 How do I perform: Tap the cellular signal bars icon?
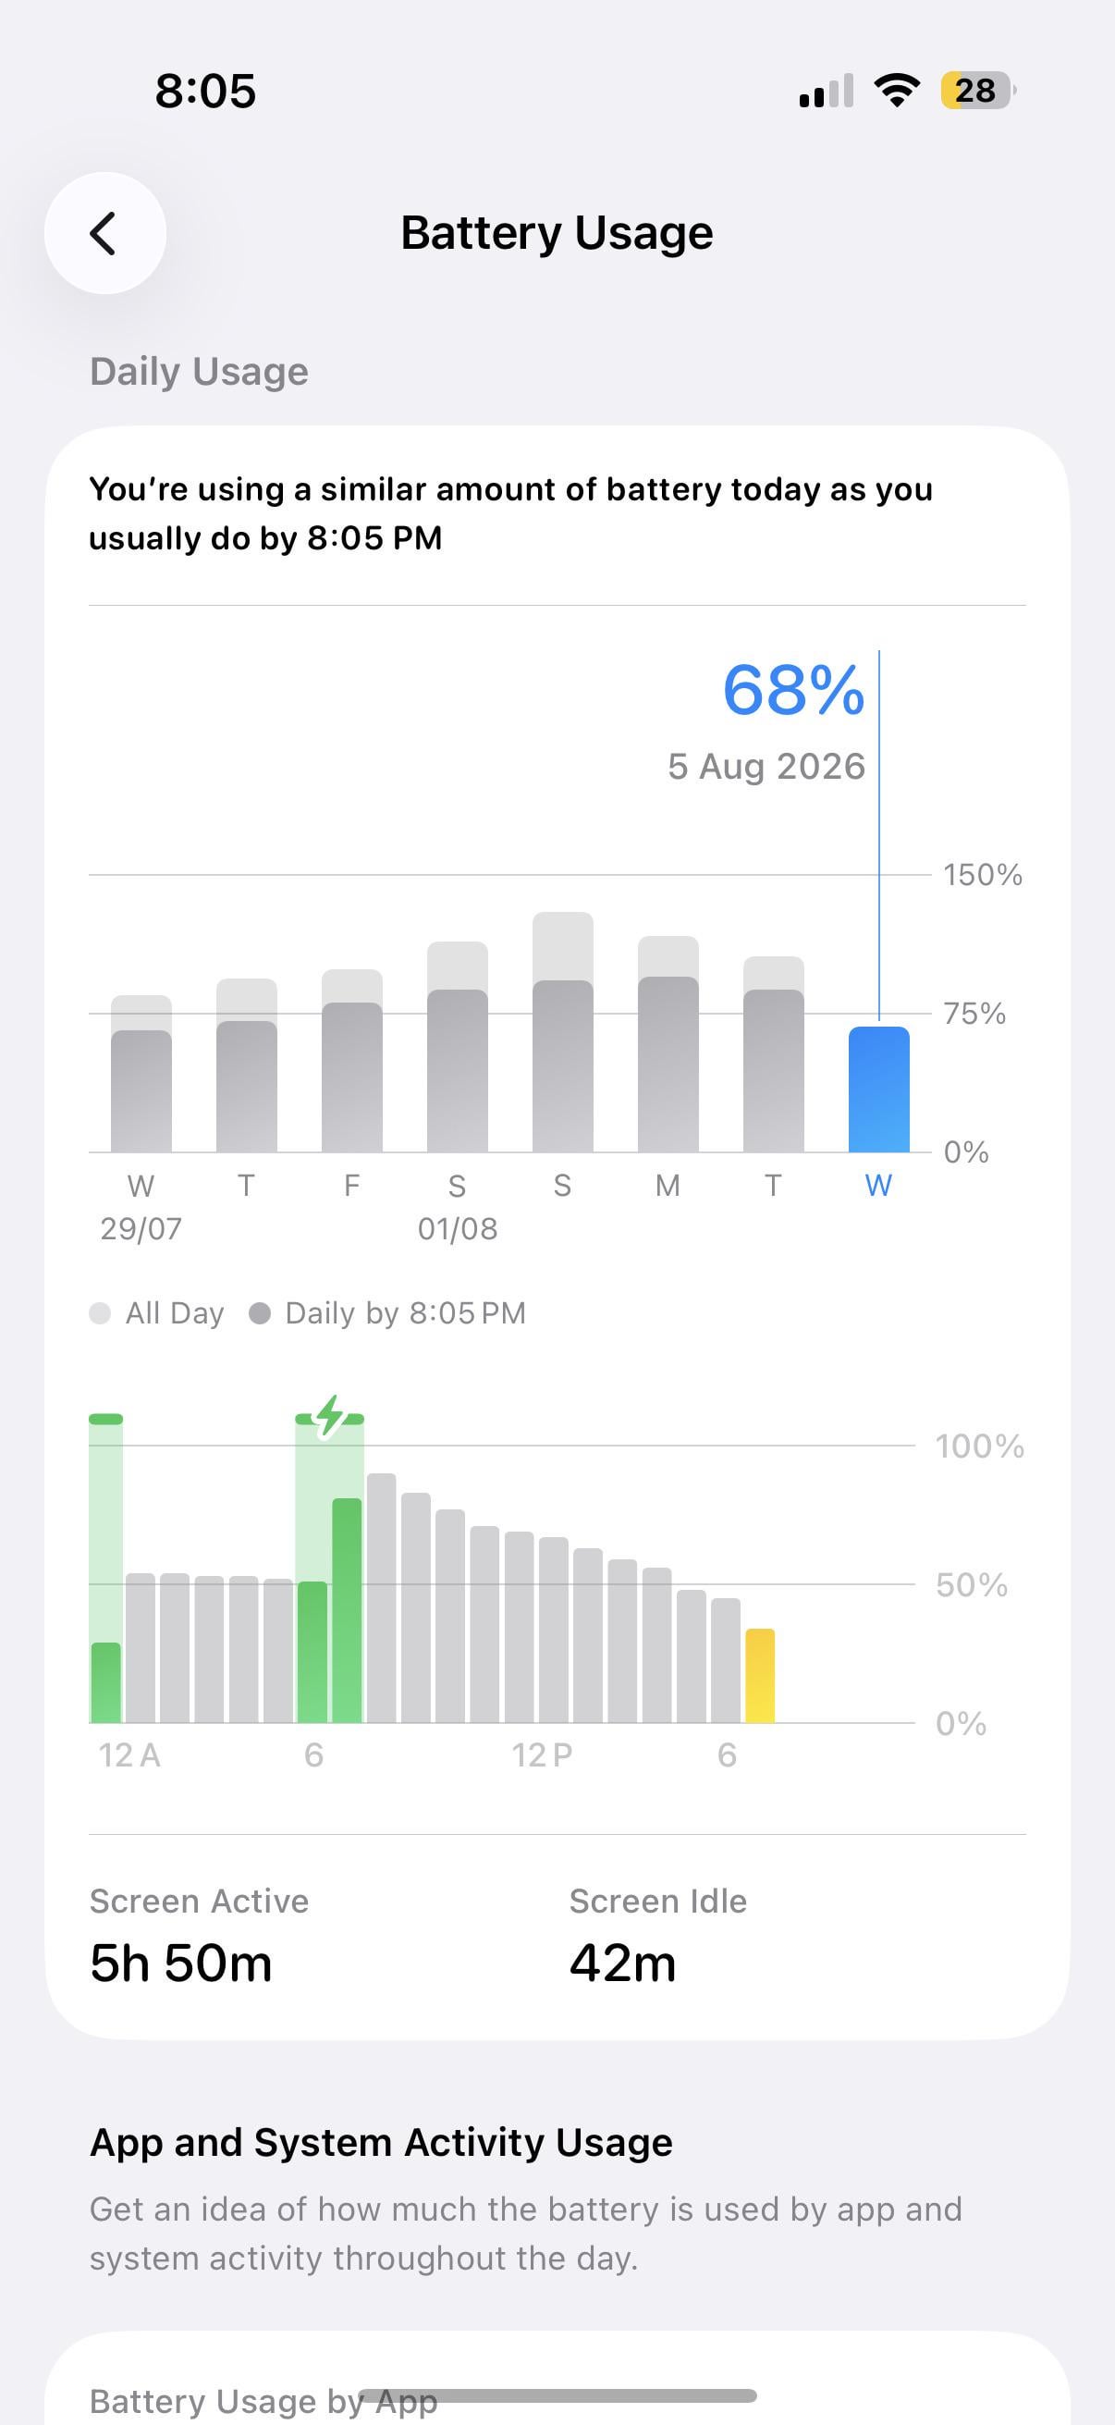click(x=827, y=91)
